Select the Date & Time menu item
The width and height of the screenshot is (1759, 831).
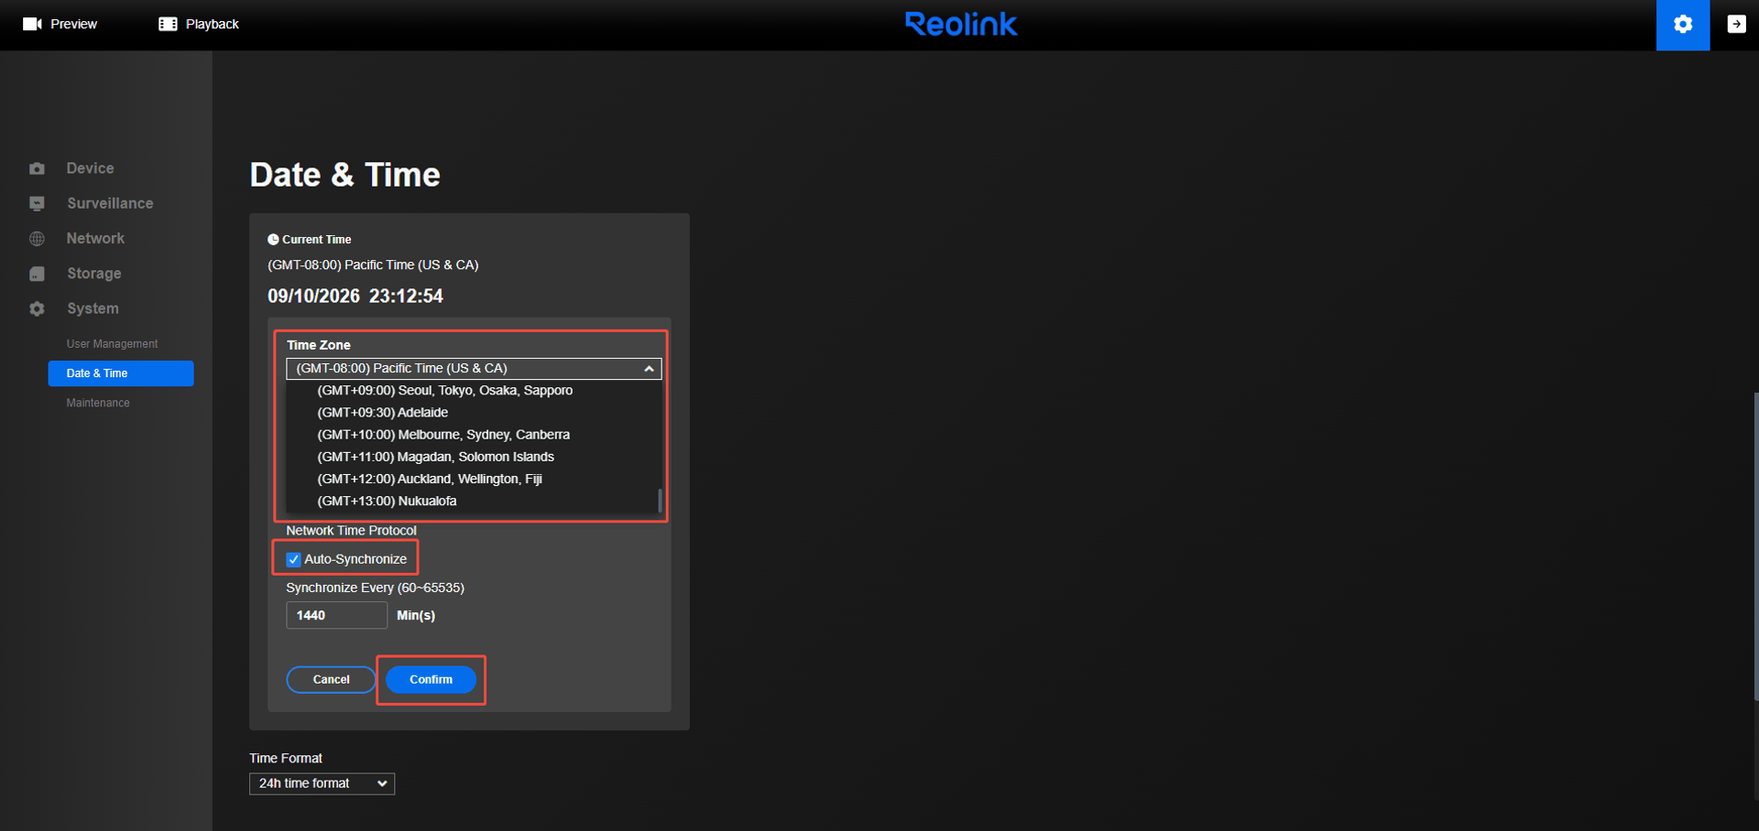[x=121, y=373]
